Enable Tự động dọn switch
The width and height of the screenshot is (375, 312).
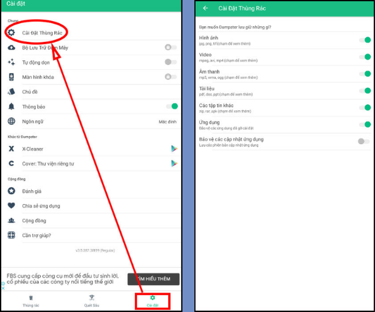(171, 62)
